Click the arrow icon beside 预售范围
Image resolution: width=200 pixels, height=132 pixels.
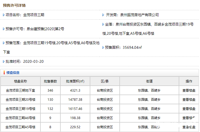[x=4, y=43]
